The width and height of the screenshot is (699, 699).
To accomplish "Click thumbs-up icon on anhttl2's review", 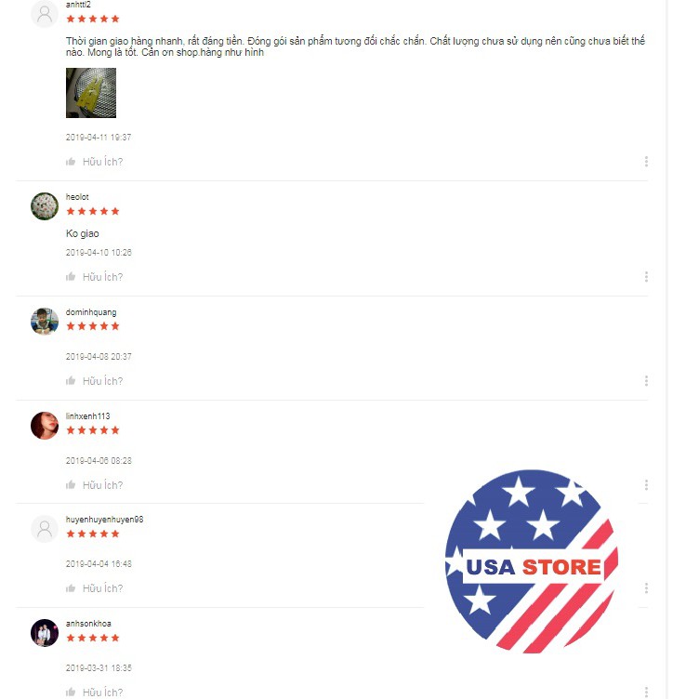I will [x=71, y=162].
